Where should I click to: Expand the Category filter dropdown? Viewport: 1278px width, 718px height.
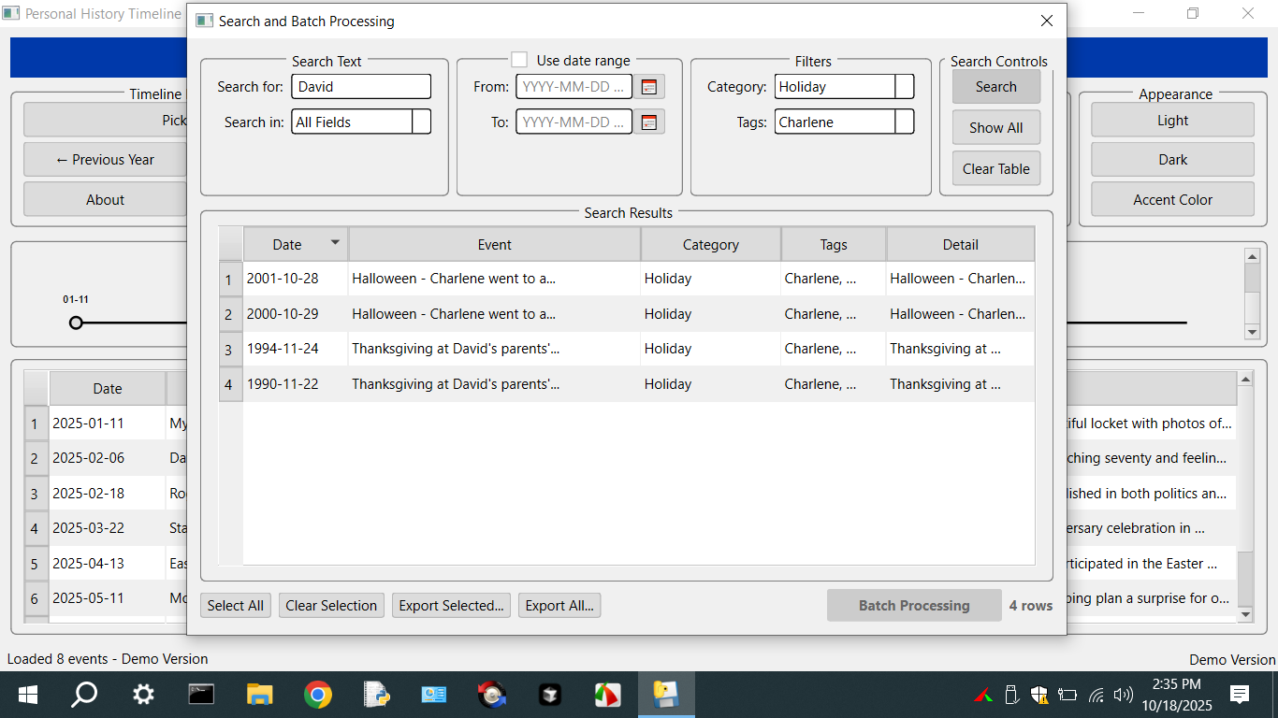click(904, 87)
